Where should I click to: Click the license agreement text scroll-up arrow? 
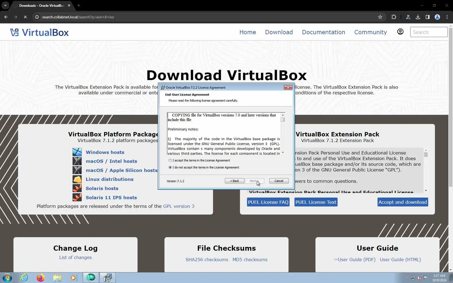click(283, 115)
